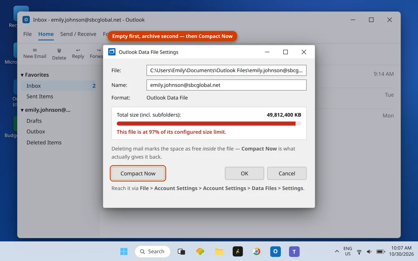Close the Outlook main window
This screenshot has height=261, width=418.
tap(389, 20)
